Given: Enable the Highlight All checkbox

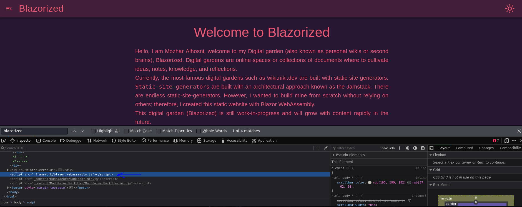Looking at the screenshot, I should coord(93,131).
